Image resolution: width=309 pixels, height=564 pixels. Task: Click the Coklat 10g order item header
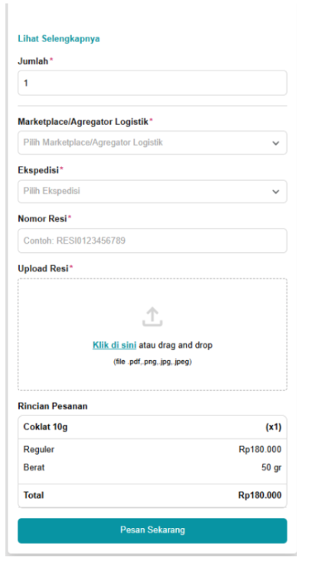click(152, 428)
